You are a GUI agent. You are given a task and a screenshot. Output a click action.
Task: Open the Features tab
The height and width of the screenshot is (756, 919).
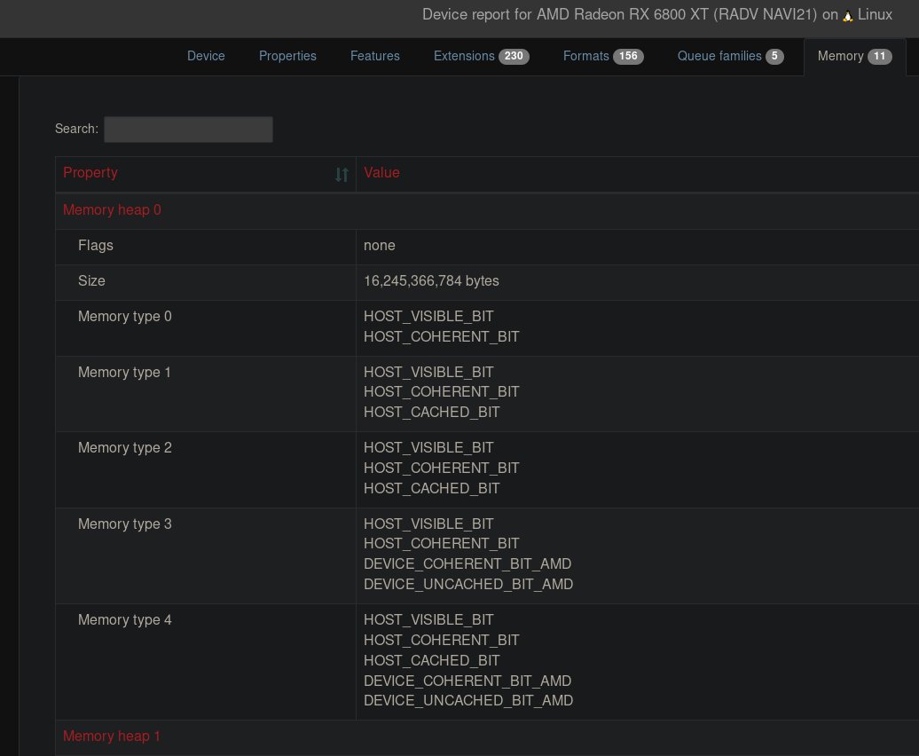coord(375,56)
